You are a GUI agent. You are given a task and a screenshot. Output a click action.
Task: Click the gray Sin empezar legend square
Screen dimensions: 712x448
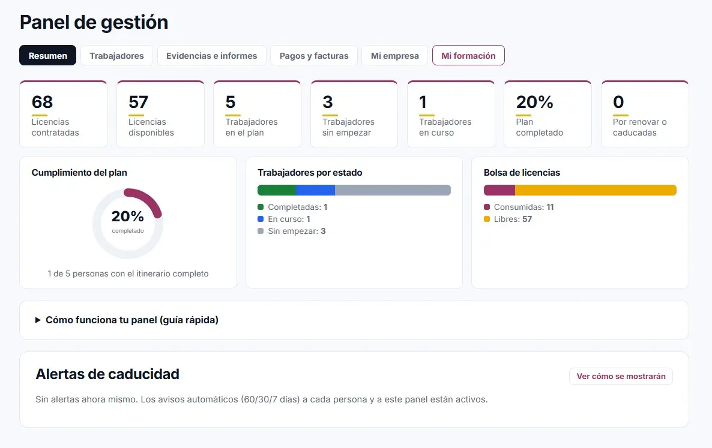(261, 231)
